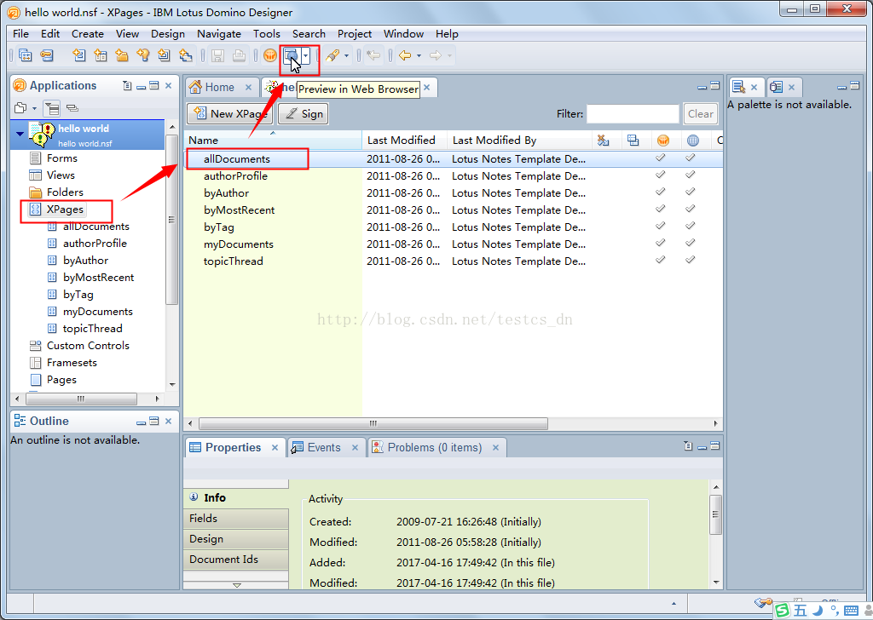
Task: Select the topicThread row in XPages list
Action: 454,261
